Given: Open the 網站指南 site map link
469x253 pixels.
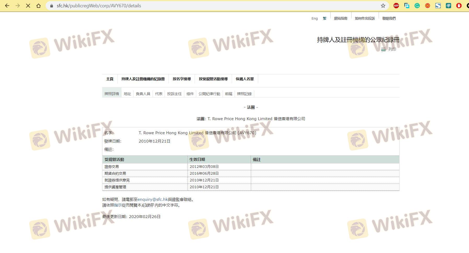Looking at the screenshot, I should point(341,18).
